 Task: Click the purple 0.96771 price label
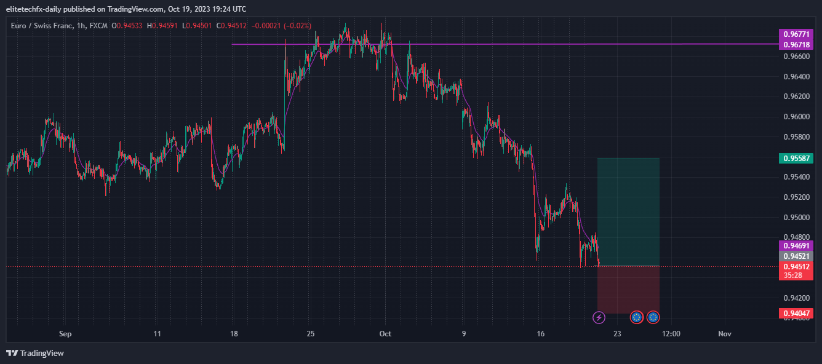pos(796,34)
